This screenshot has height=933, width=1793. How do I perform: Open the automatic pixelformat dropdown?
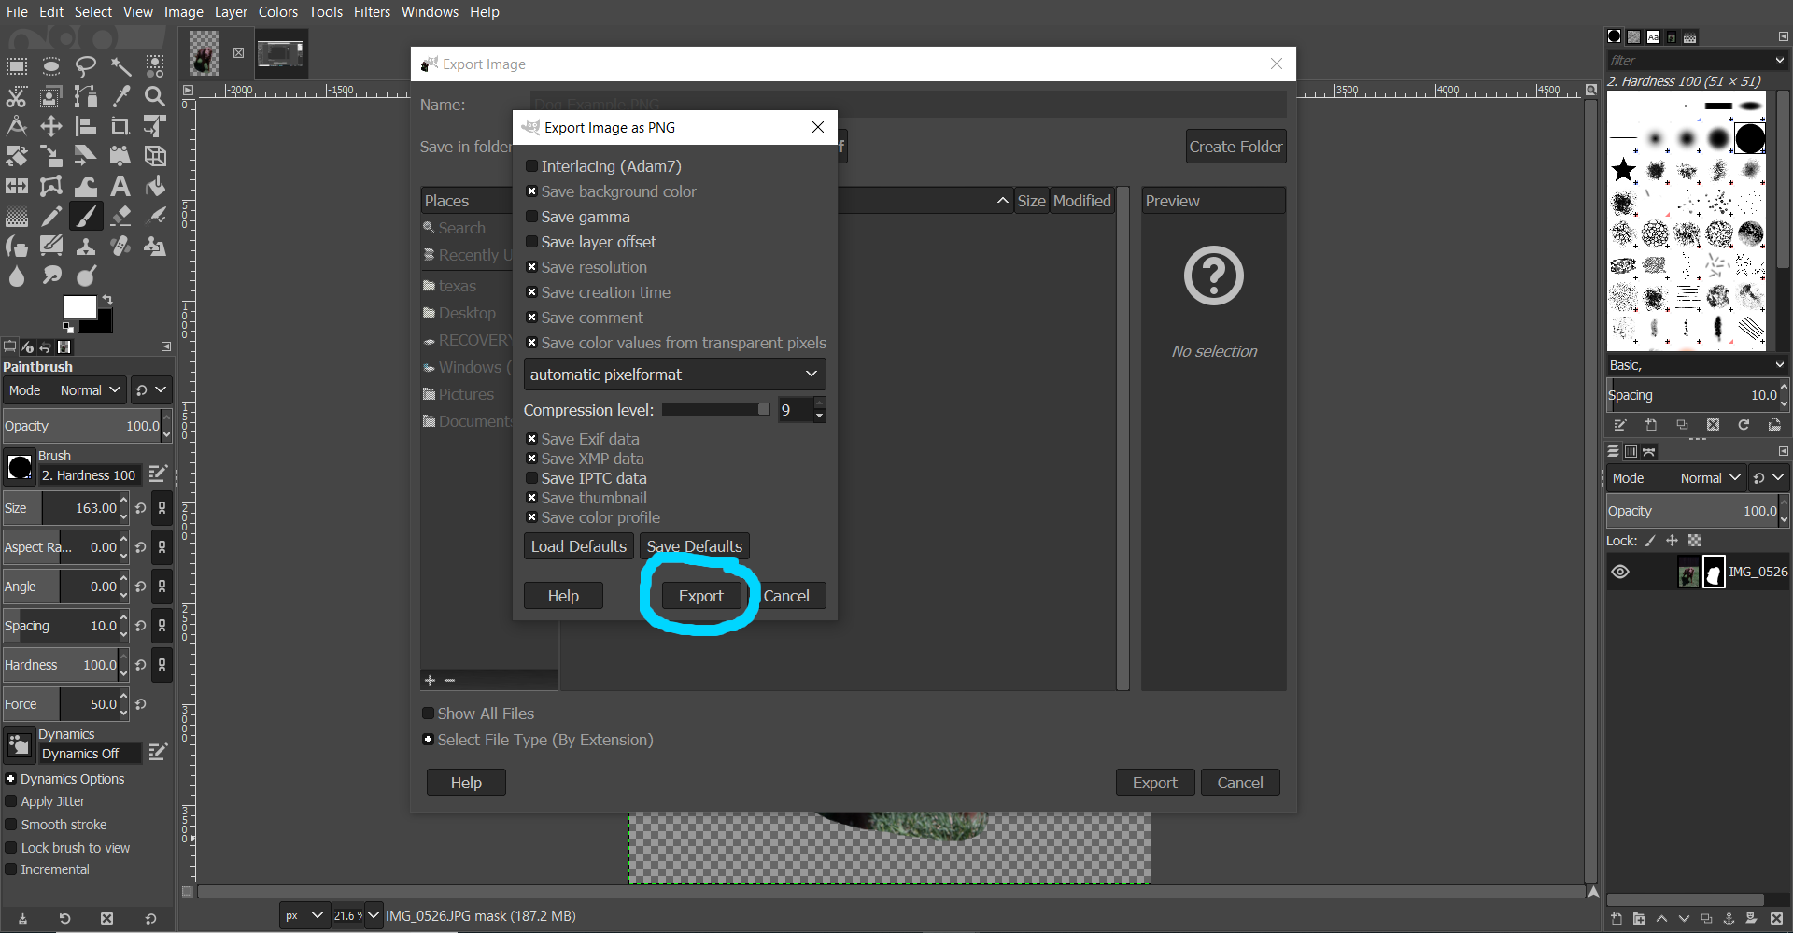pyautogui.click(x=674, y=375)
